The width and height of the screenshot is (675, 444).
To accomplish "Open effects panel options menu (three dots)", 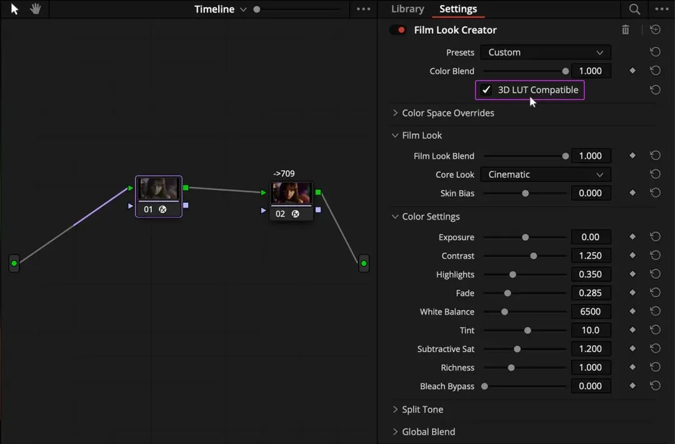I will click(662, 9).
